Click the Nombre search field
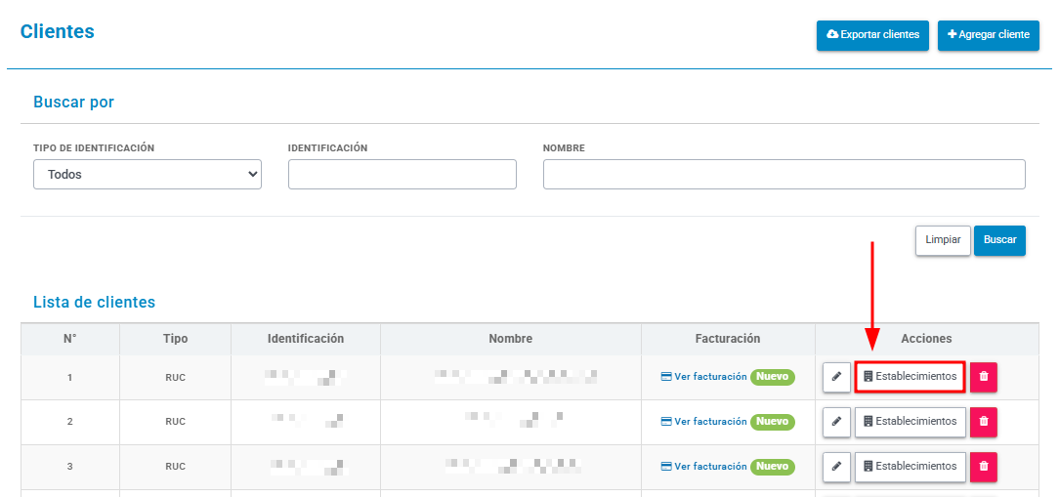Screen dimensions: 1059x497 (x=784, y=174)
